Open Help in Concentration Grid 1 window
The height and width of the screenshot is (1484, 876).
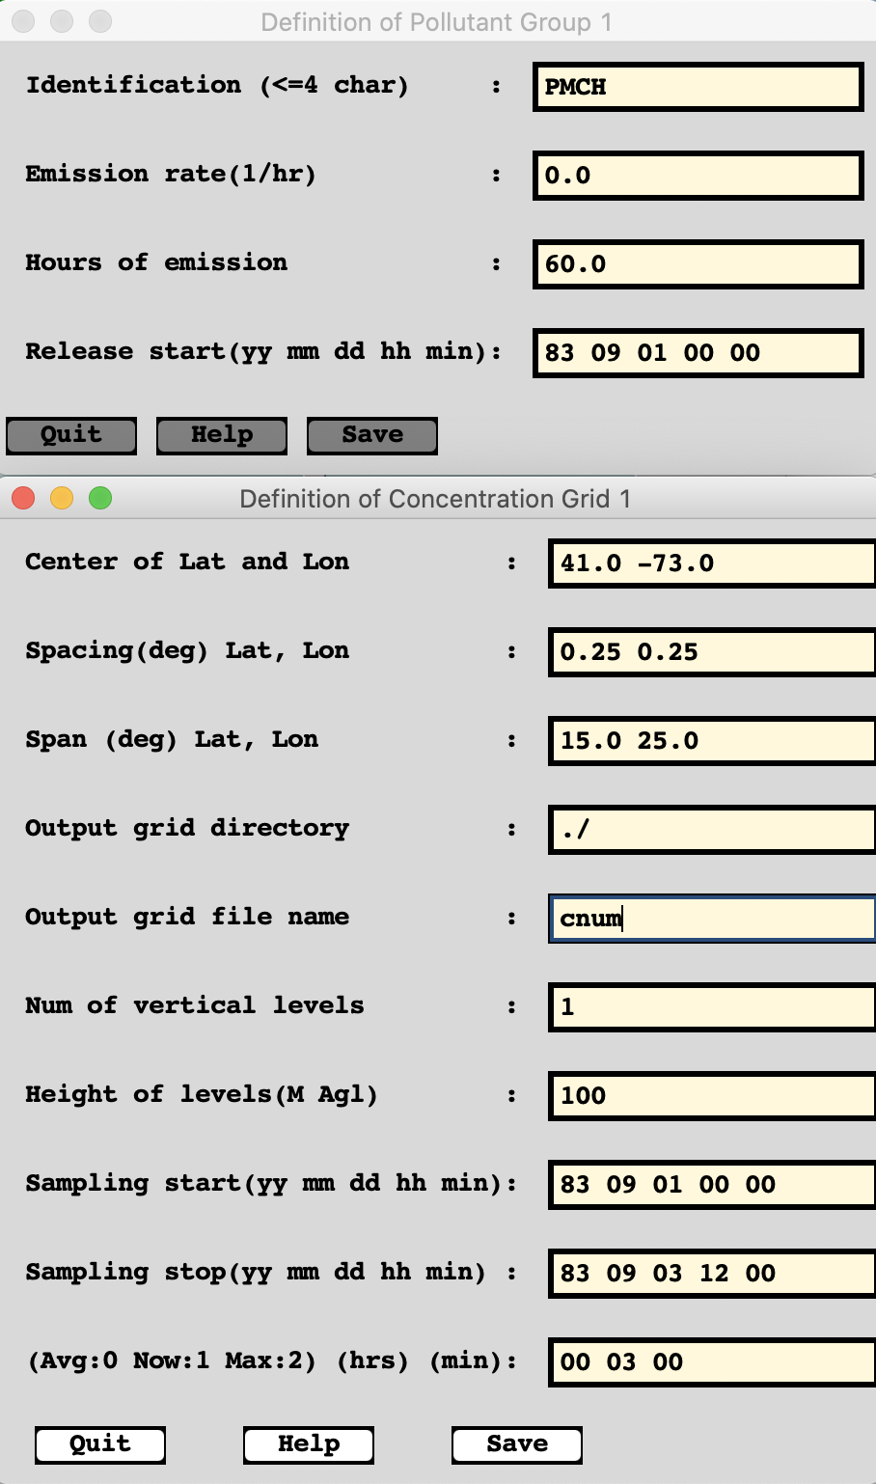309,1444
